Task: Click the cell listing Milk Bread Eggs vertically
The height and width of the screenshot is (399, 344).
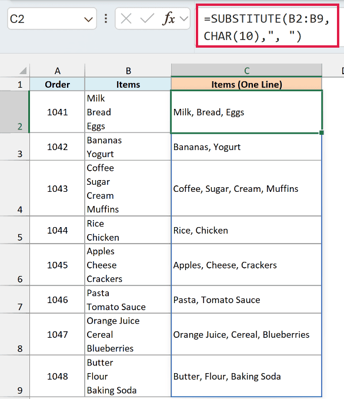Action: [128, 112]
